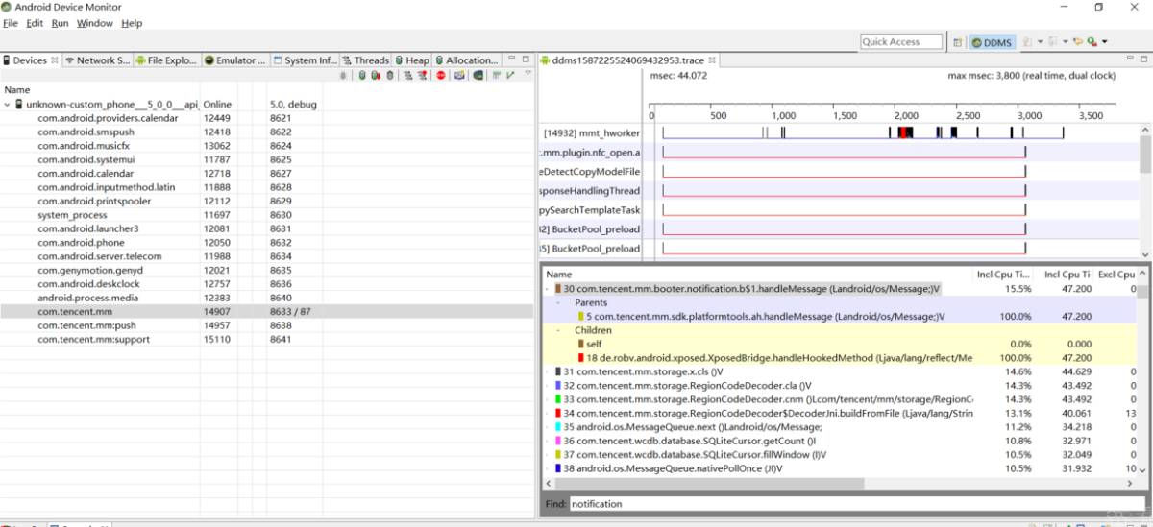Viewport: 1153px width, 527px height.
Task: Switch to the System Information tab
Action: 305,60
